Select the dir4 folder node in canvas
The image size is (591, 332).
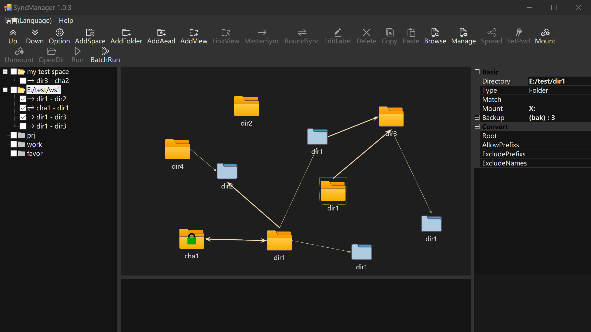[177, 149]
